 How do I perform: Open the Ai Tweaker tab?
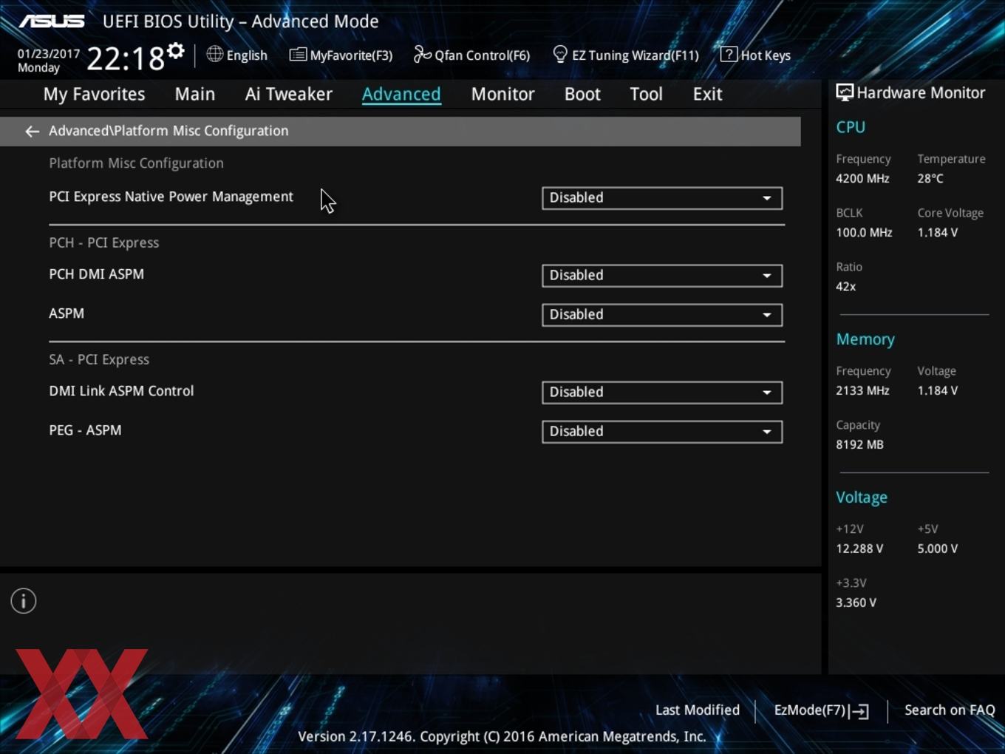[289, 94]
